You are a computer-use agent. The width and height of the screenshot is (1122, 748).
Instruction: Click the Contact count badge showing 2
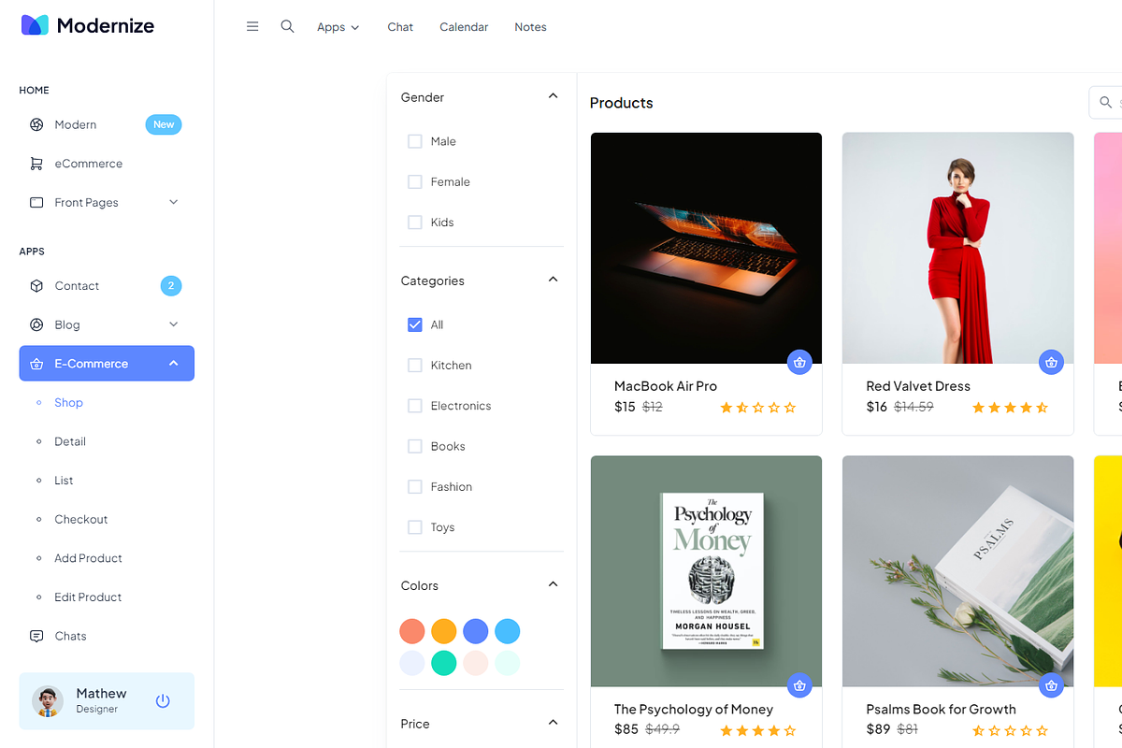(x=171, y=286)
